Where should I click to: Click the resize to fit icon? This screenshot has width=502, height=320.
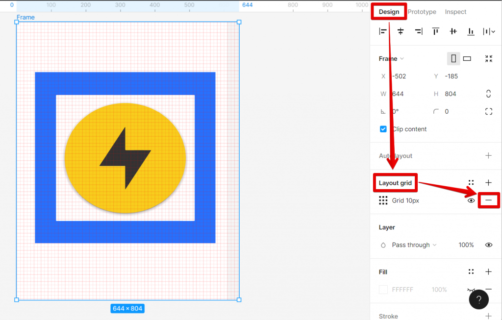click(488, 58)
